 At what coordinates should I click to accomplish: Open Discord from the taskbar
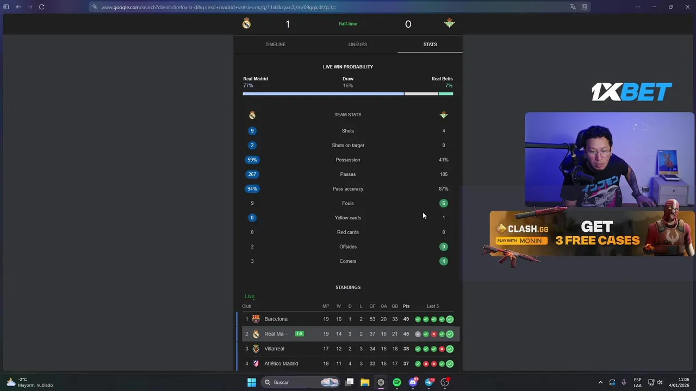pos(413,382)
